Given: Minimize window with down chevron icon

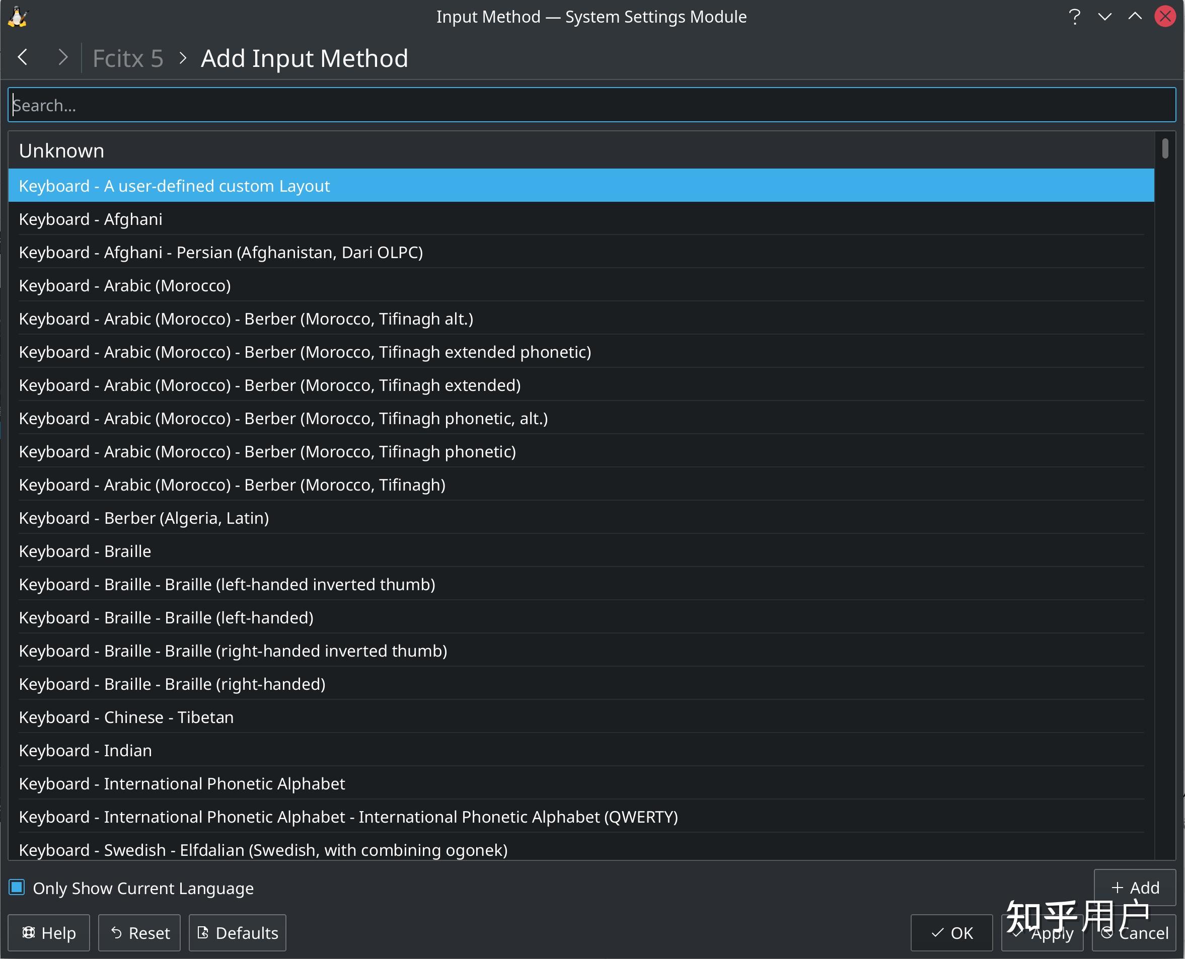Looking at the screenshot, I should click(x=1105, y=17).
